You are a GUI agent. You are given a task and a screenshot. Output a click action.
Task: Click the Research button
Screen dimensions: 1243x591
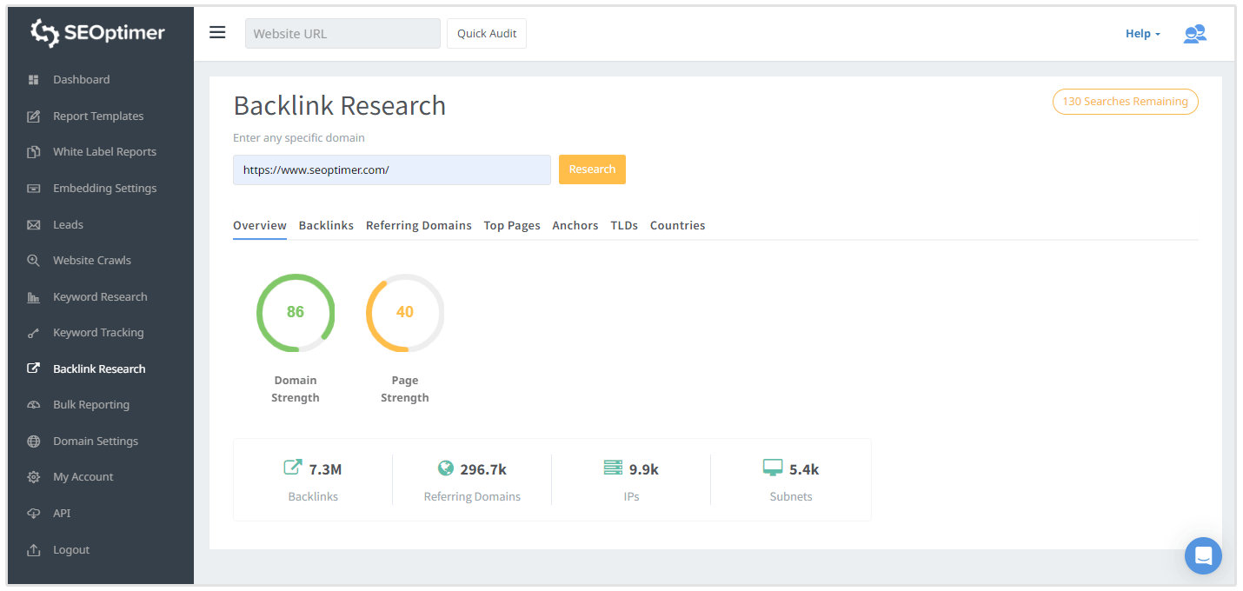592,169
